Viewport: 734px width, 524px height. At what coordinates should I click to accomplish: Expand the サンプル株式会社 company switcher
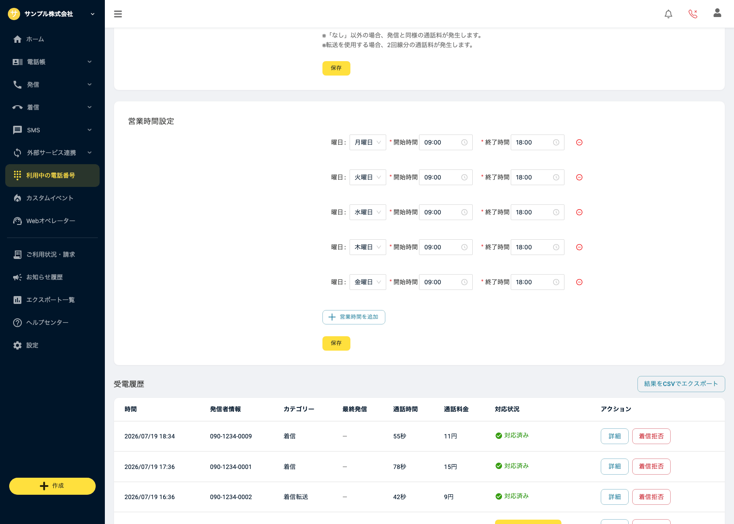pos(93,14)
